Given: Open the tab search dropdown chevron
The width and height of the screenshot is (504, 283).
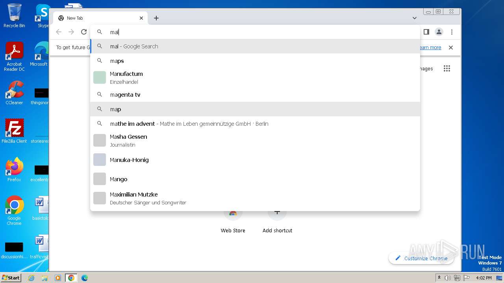Looking at the screenshot, I should (x=415, y=18).
